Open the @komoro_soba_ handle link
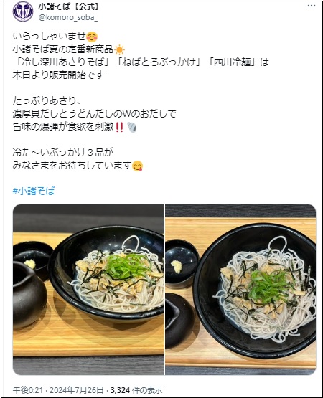Image resolution: width=323 pixels, height=398 pixels. pos(68,18)
